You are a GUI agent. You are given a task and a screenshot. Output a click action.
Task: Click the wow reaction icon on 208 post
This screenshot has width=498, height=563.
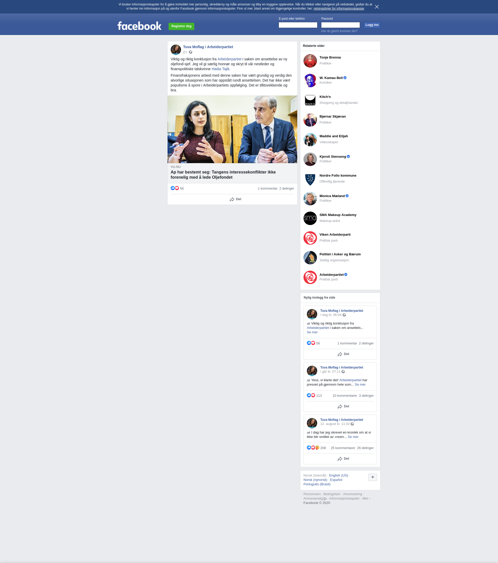click(x=317, y=447)
